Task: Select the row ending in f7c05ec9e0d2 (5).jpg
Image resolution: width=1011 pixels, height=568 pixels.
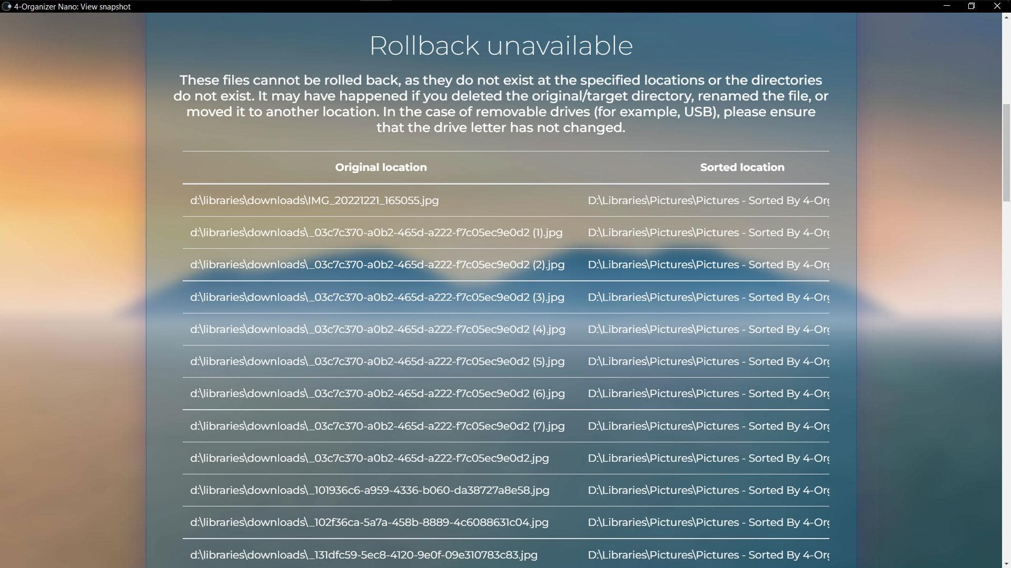Action: click(377, 361)
